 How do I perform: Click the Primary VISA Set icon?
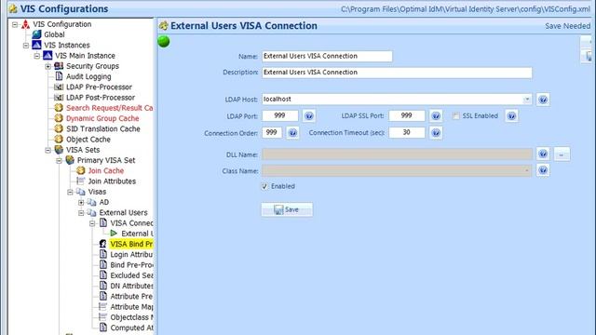70,160
